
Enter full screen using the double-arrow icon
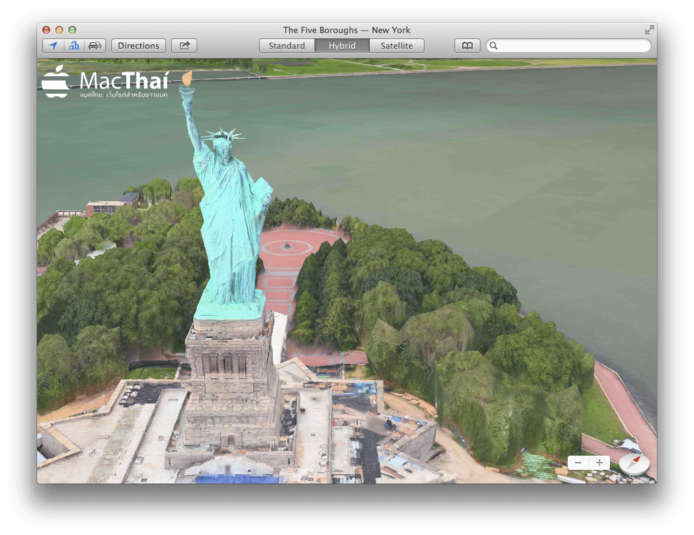point(648,29)
